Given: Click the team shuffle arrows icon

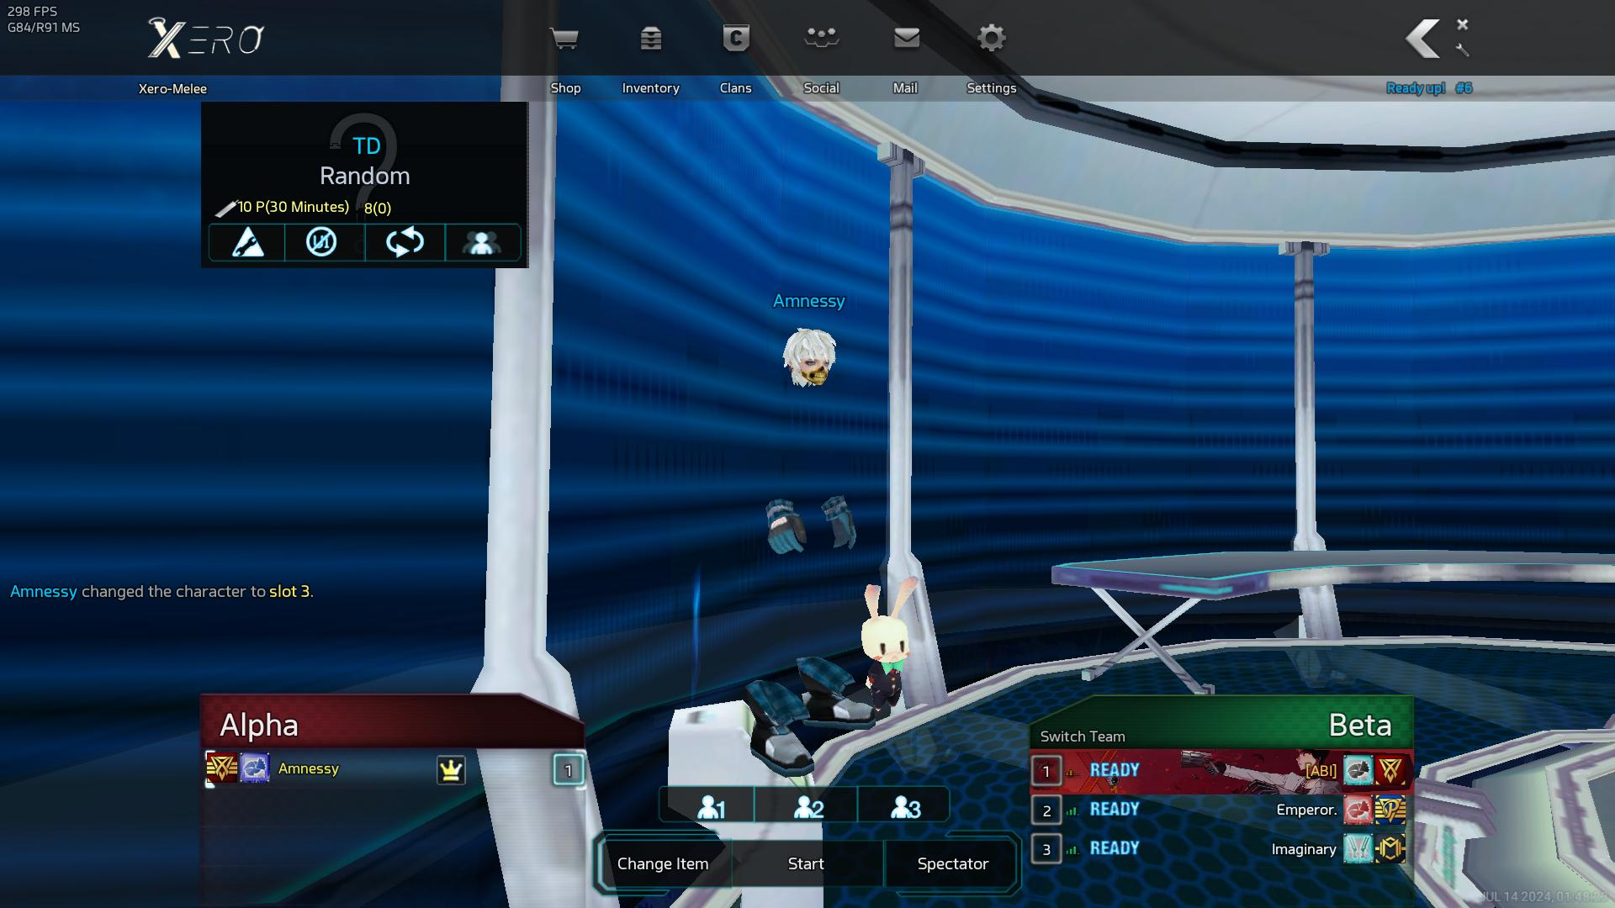Looking at the screenshot, I should coord(405,243).
